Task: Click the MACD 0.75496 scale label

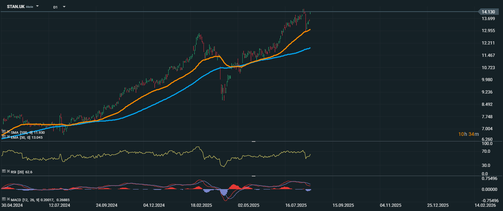Action: click(x=489, y=178)
